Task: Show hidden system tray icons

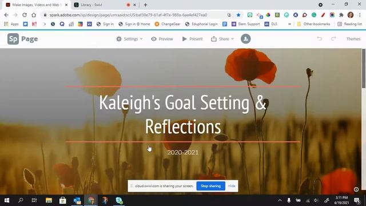Action: (280, 200)
